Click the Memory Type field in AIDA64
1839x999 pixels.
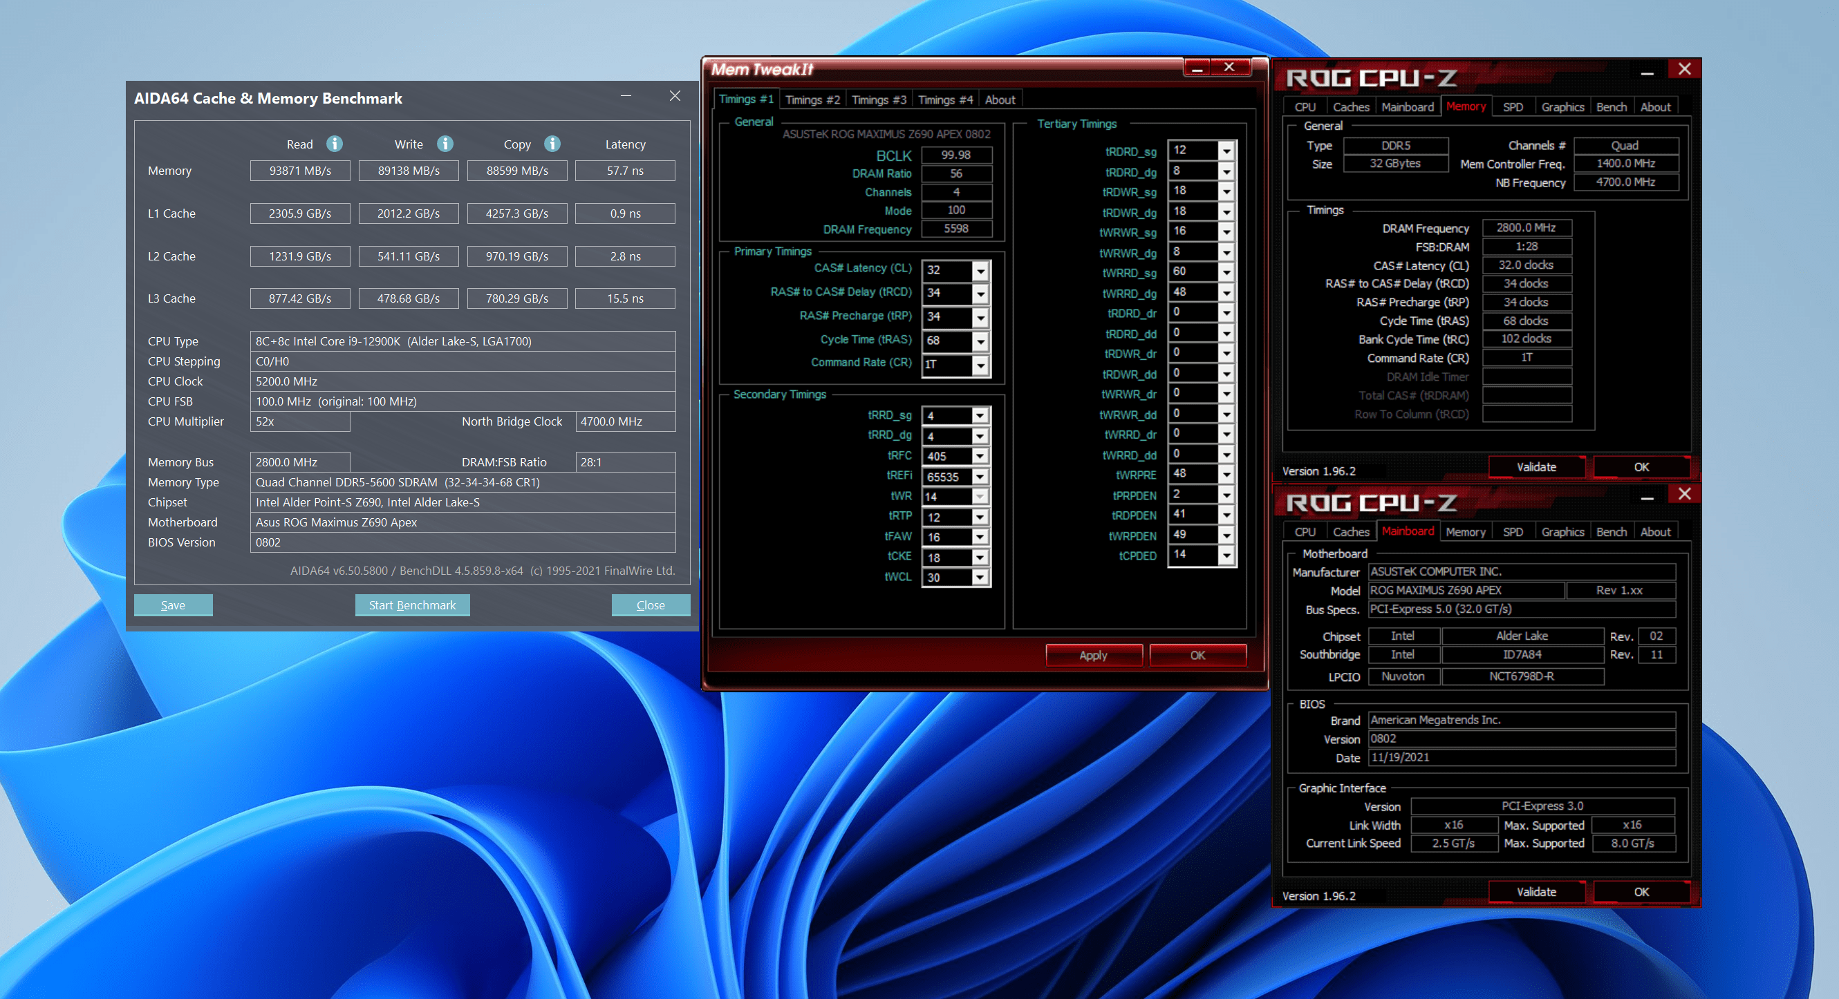463,482
